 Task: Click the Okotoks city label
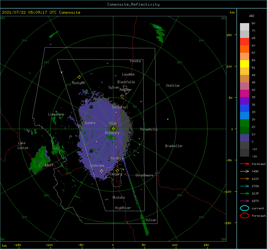click(119, 197)
